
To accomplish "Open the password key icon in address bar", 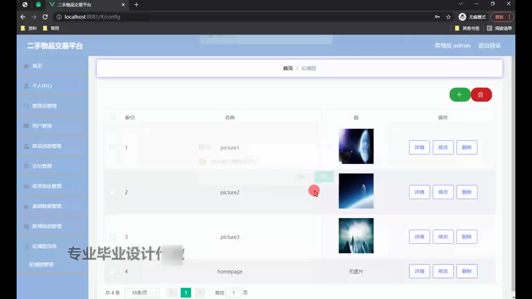I will 437,17.
